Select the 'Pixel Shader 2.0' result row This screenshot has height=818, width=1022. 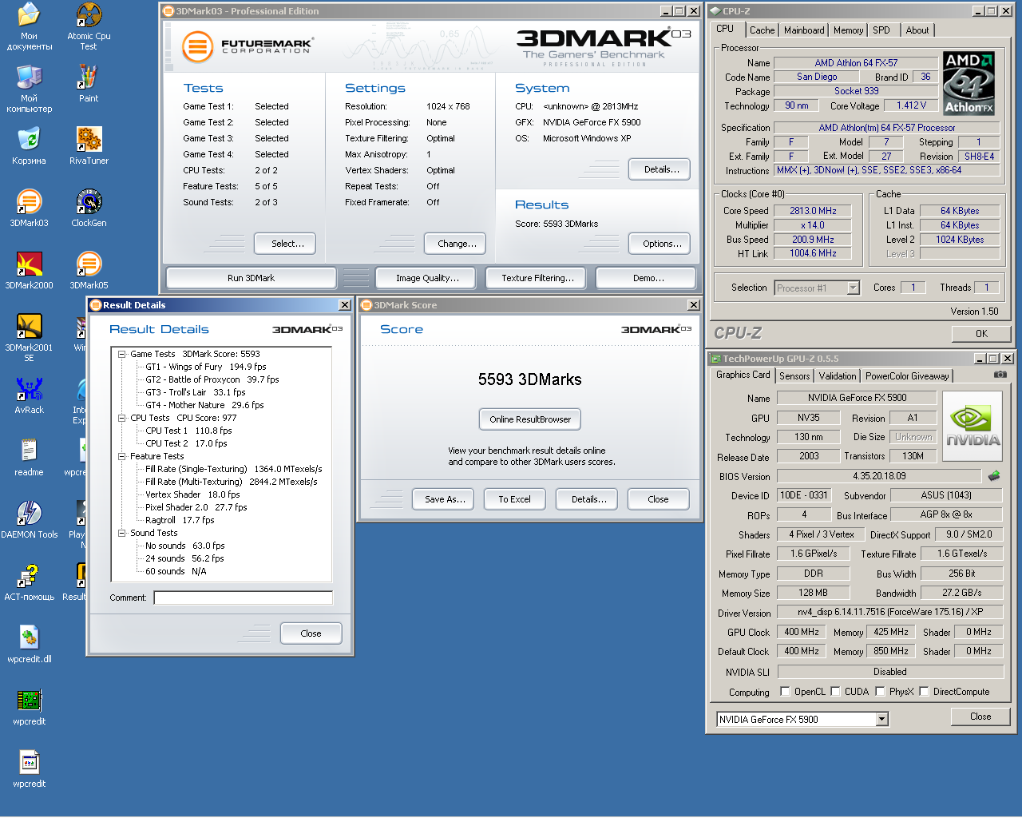[196, 507]
